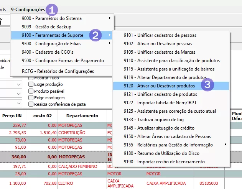Expand 9000 - Parâmetros do Sistema submenu

point(61,18)
